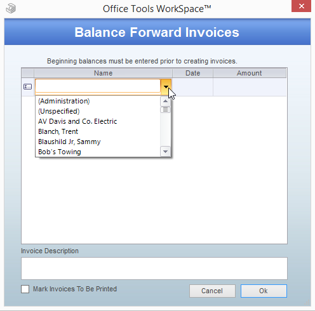Image resolution: width=315 pixels, height=311 pixels.
Task: Select (Administration) from the list
Action: (64, 101)
